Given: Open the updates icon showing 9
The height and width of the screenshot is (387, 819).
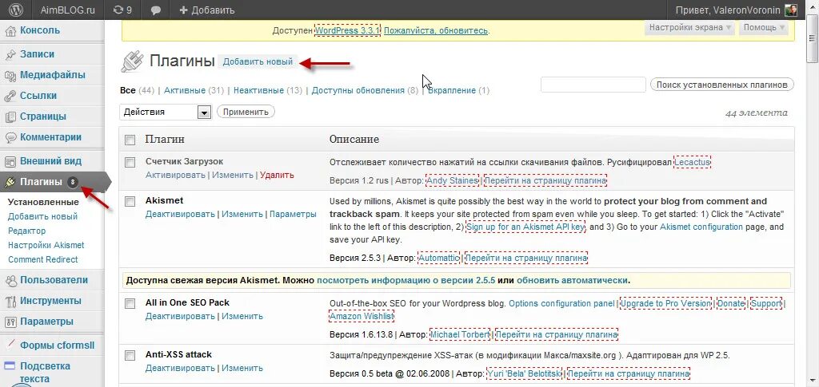Looking at the screenshot, I should tap(122, 10).
